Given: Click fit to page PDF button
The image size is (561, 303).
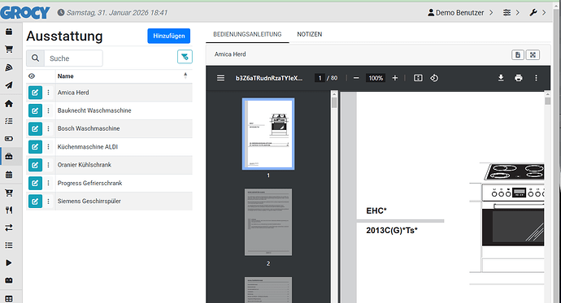Looking at the screenshot, I should coord(418,78).
